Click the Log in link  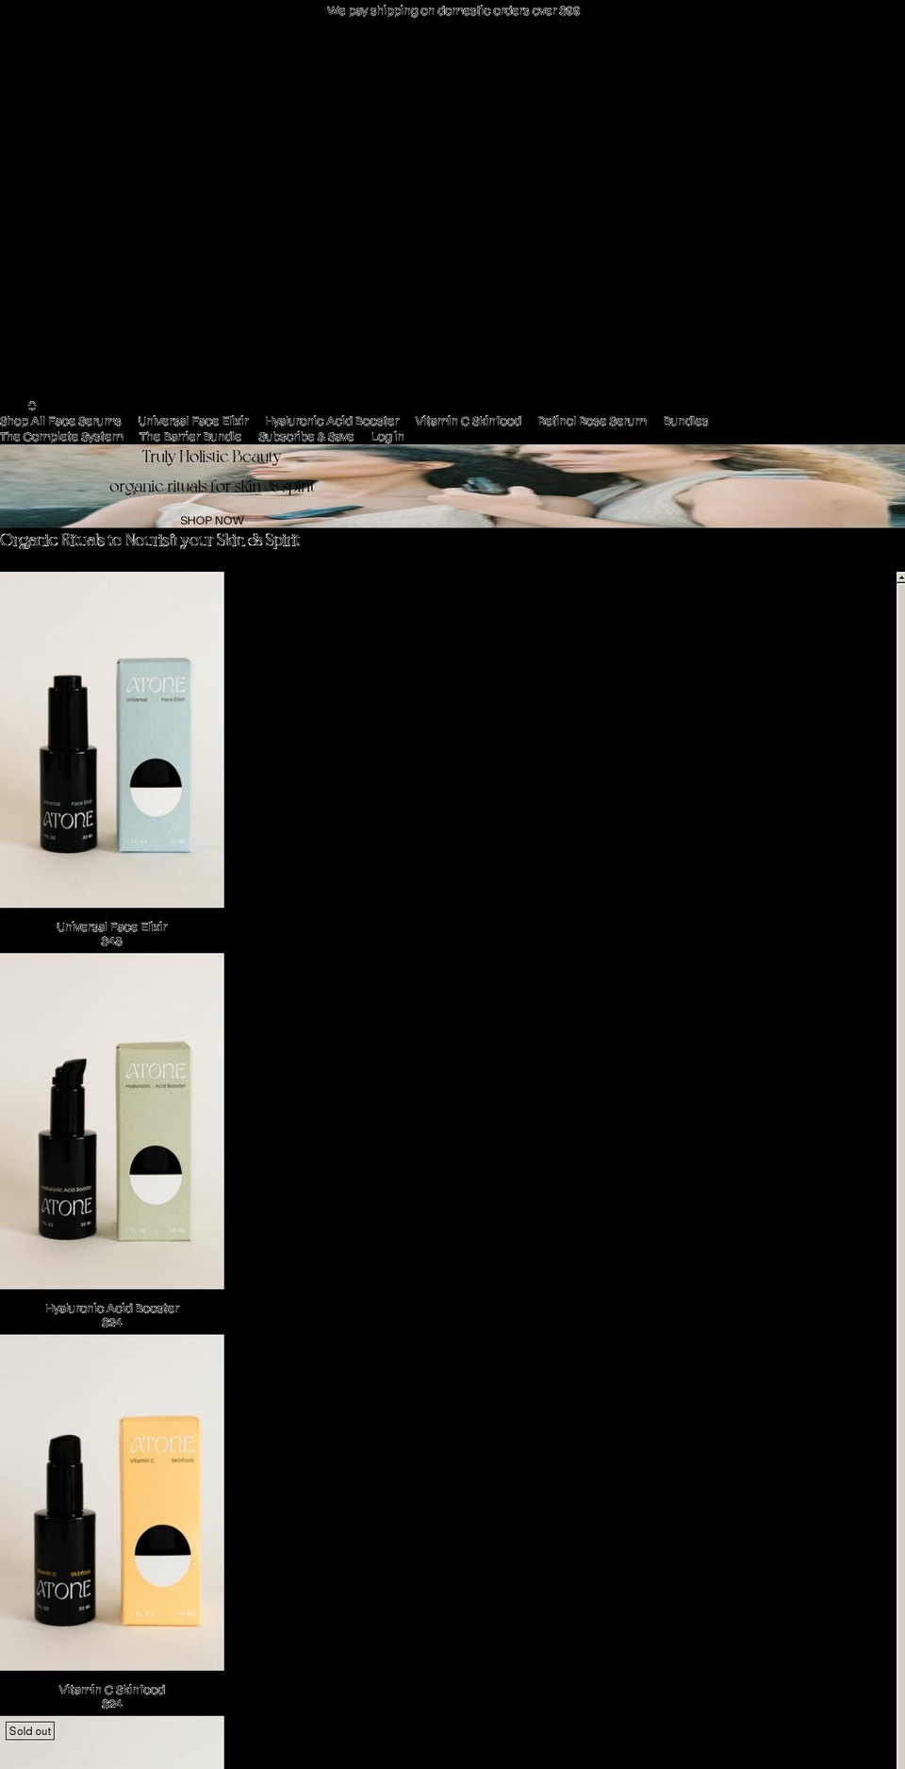pos(387,436)
